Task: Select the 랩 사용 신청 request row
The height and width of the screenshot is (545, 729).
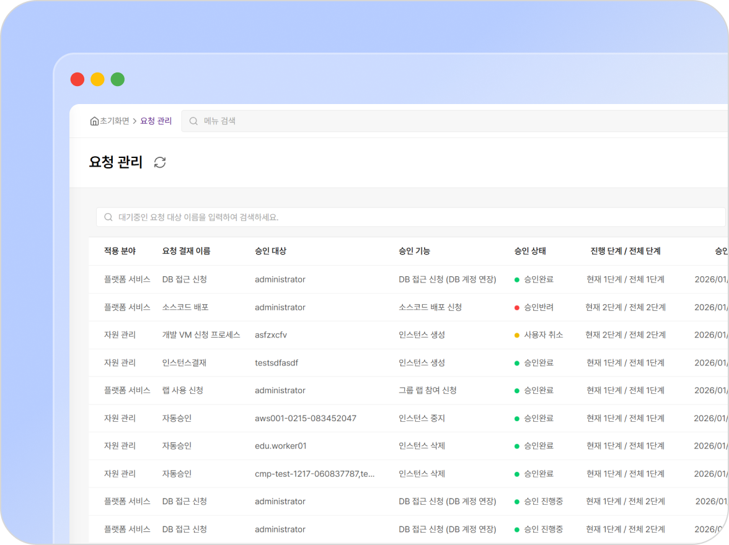Action: point(182,390)
